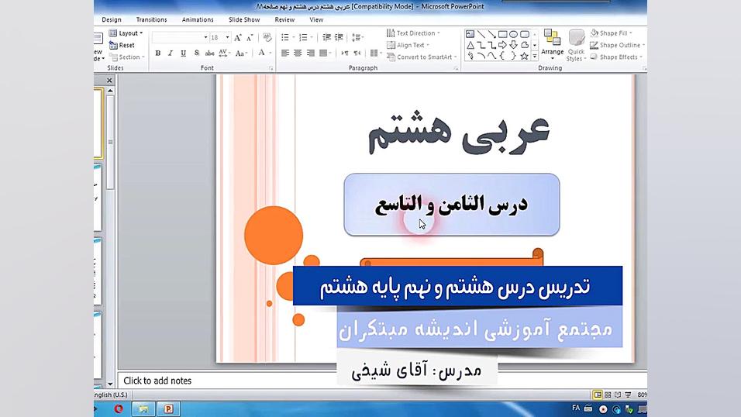Open Shape Fill options

pyautogui.click(x=611, y=33)
